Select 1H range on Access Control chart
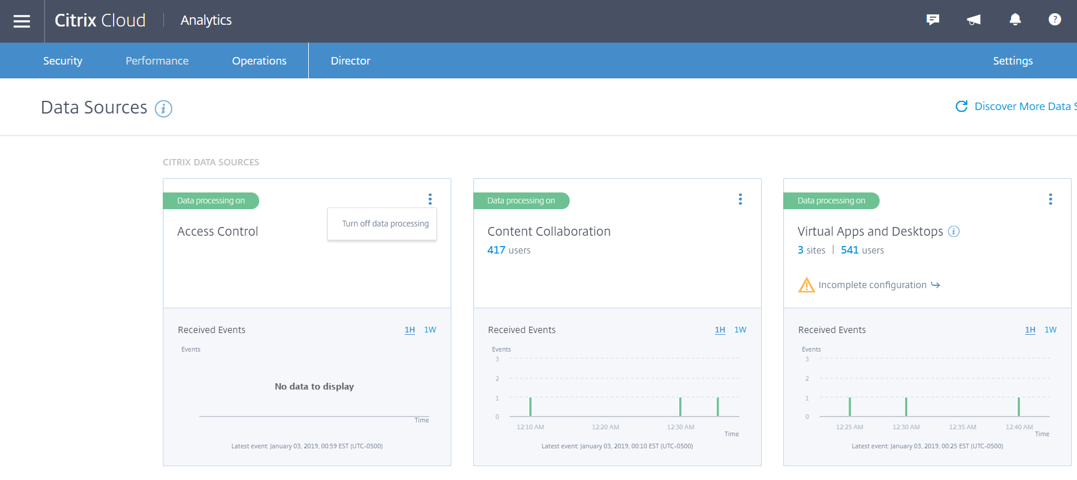This screenshot has width=1077, height=480. (x=410, y=330)
